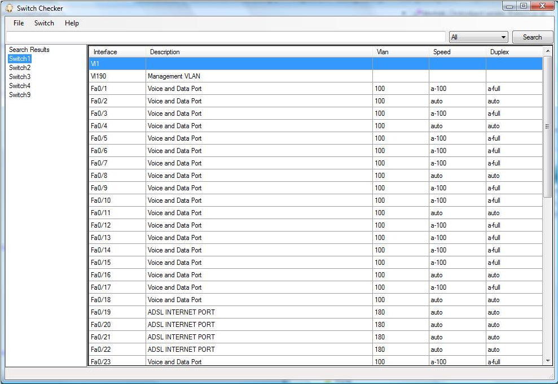Screen dimensions: 558x384
Task: Maximize the Switch Checker window
Action: [524, 6]
